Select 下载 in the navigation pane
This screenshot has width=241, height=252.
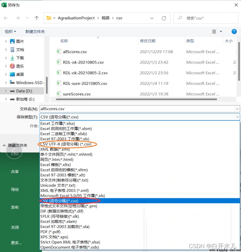(x=20, y=58)
